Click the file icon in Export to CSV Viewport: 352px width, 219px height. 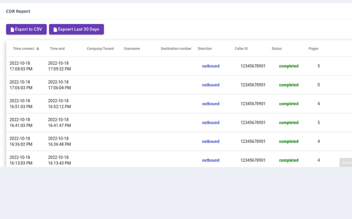pos(12,30)
